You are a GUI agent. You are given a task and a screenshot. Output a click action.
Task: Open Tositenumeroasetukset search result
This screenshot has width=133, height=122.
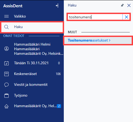[98, 40]
